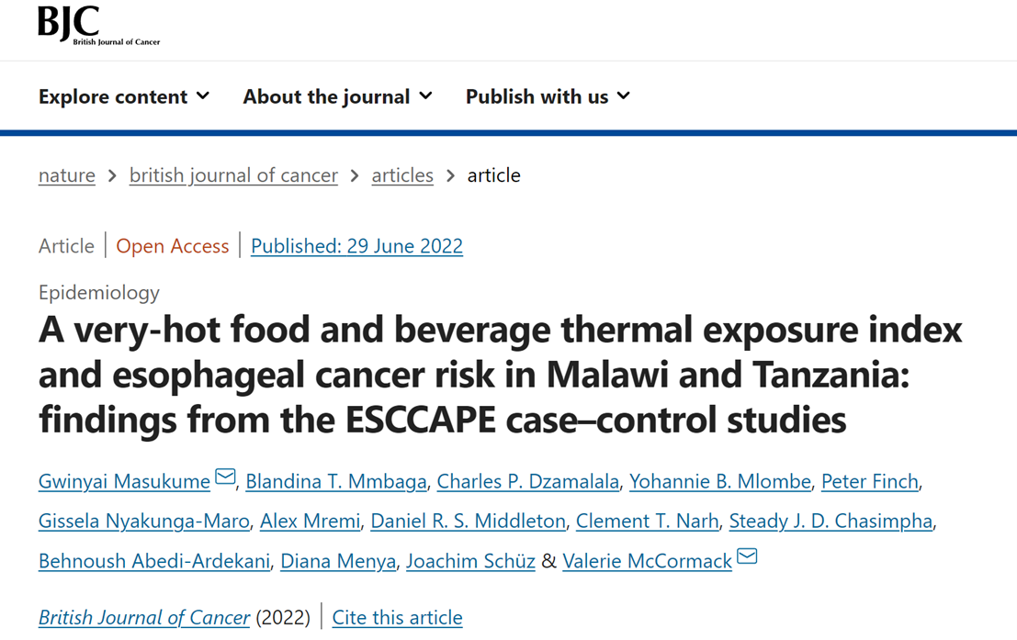Screen dimensions: 1017x640
Task: Click the Published: 29 June 2022 link
Action: (x=356, y=246)
